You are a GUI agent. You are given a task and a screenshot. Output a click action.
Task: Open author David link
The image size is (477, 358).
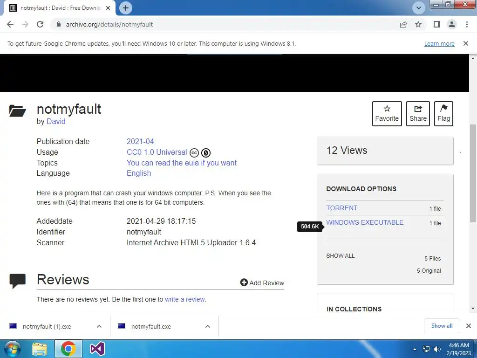click(x=56, y=122)
